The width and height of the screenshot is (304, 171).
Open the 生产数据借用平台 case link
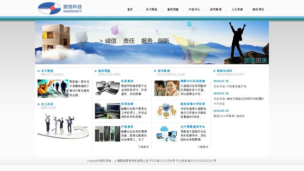click(193, 127)
